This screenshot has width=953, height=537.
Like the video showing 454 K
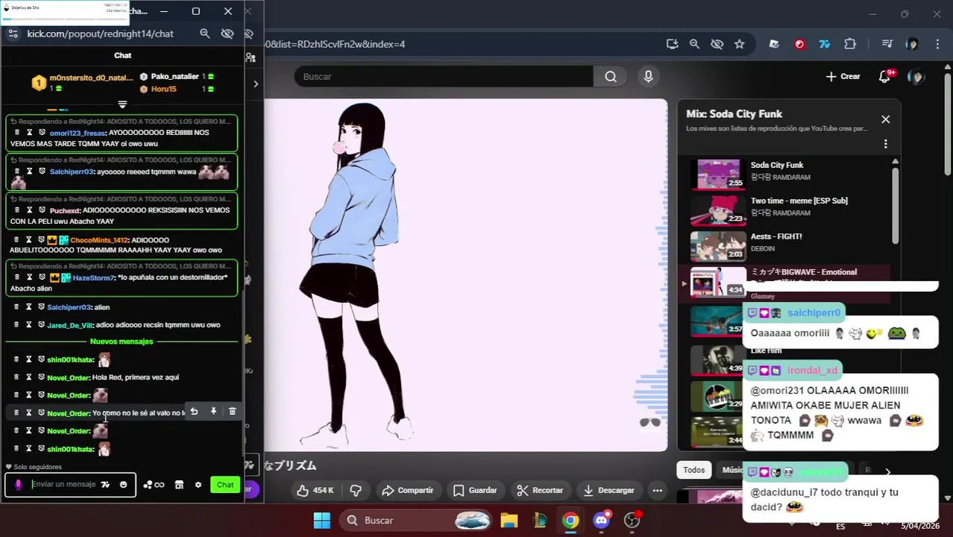[x=314, y=490]
